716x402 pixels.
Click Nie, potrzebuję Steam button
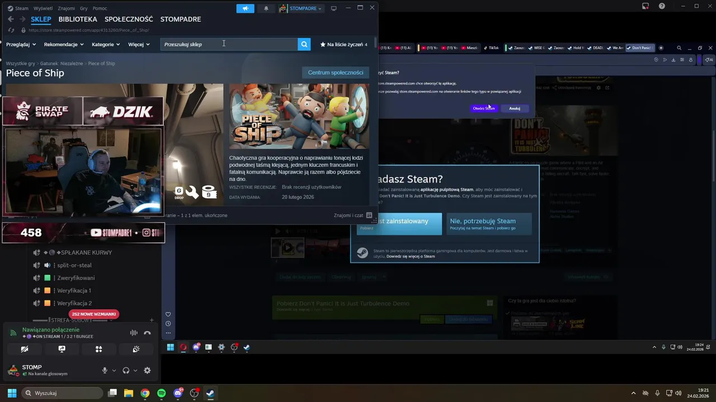[488, 224]
